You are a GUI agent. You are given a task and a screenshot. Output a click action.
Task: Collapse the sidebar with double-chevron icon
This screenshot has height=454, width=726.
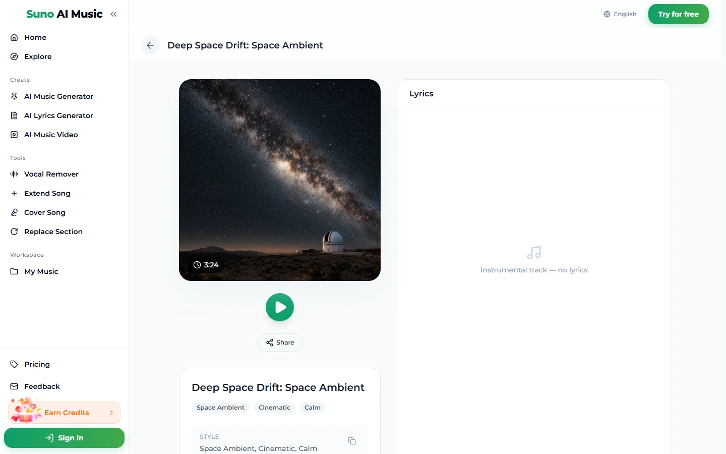113,14
